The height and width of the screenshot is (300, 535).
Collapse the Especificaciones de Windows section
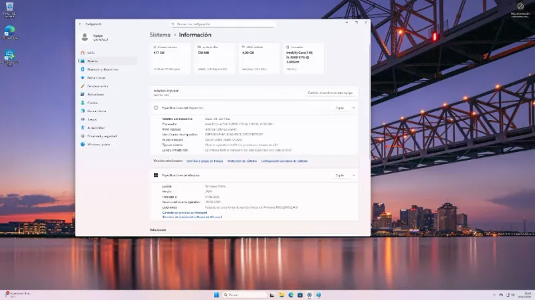click(354, 175)
